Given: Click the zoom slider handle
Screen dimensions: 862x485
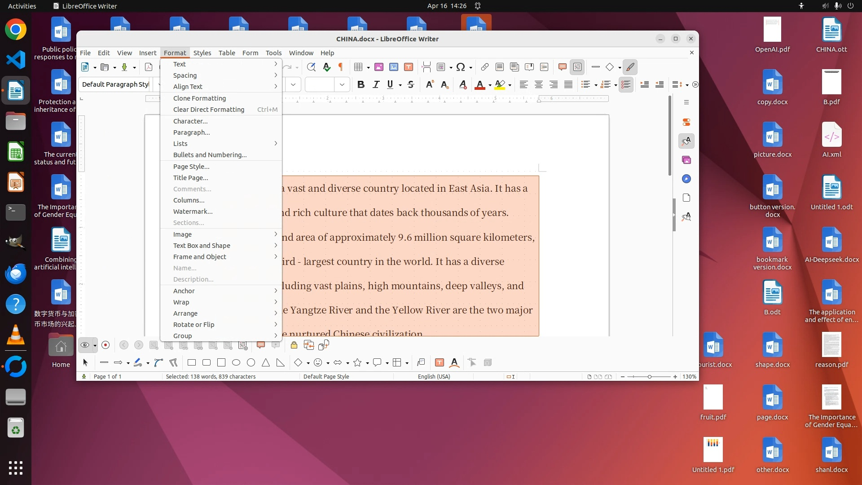Looking at the screenshot, I should coord(649,377).
